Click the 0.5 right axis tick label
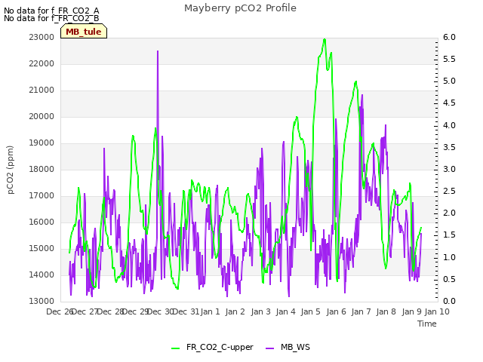Image resolution: width=483 pixels, height=362 pixels. (x=449, y=279)
